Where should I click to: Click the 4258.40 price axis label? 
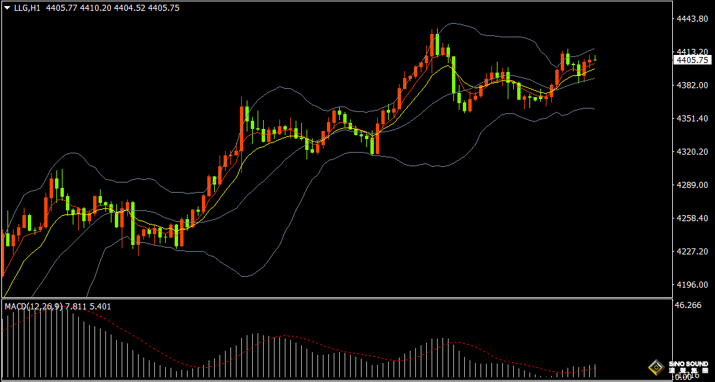693,218
